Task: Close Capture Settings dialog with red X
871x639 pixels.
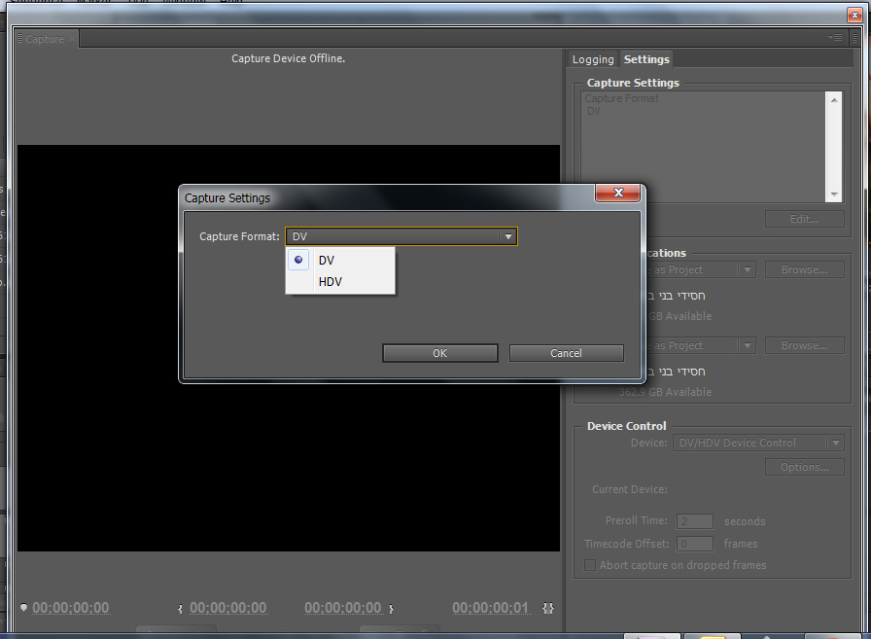Action: [618, 193]
